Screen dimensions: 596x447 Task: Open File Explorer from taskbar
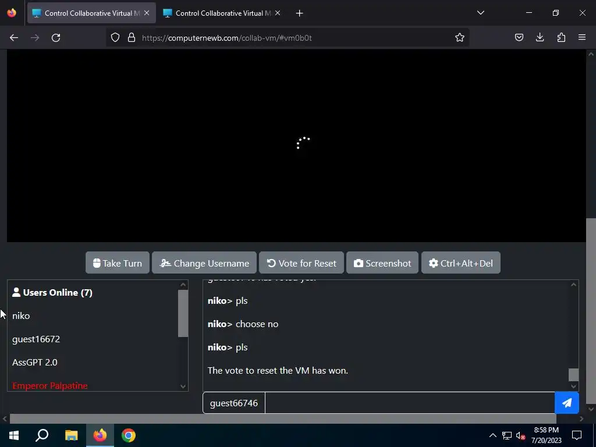point(71,435)
